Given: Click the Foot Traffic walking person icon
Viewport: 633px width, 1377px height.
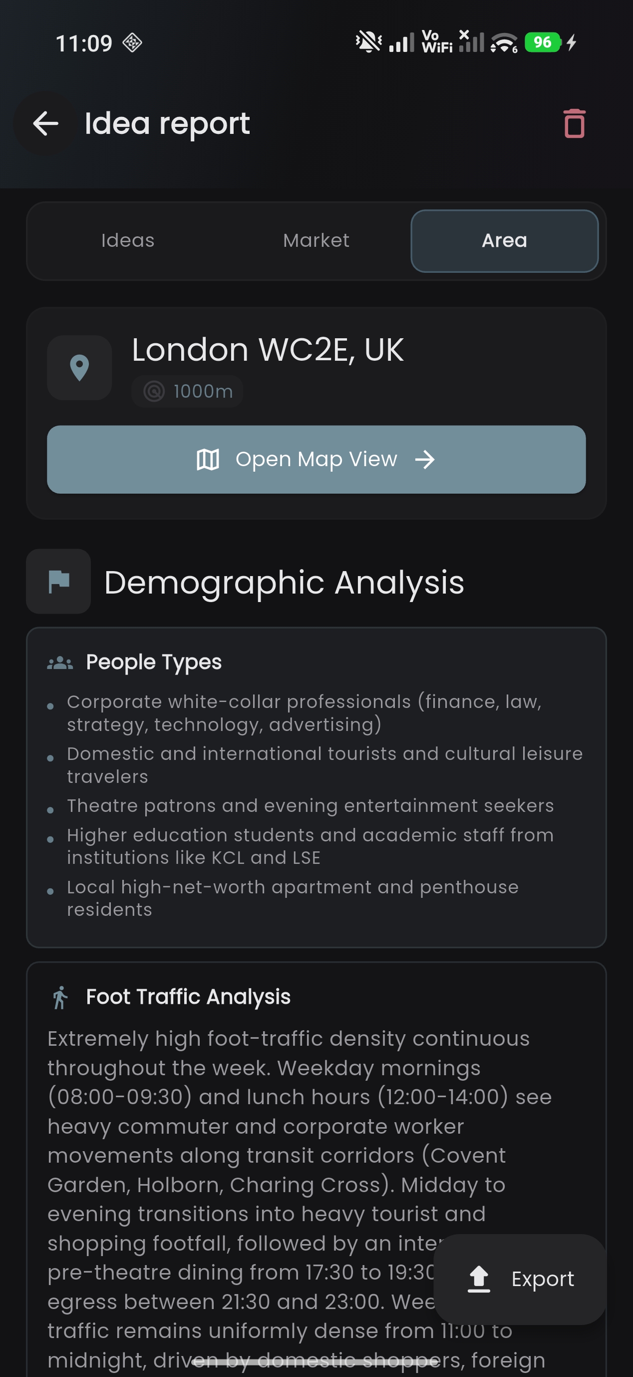Looking at the screenshot, I should pyautogui.click(x=60, y=997).
